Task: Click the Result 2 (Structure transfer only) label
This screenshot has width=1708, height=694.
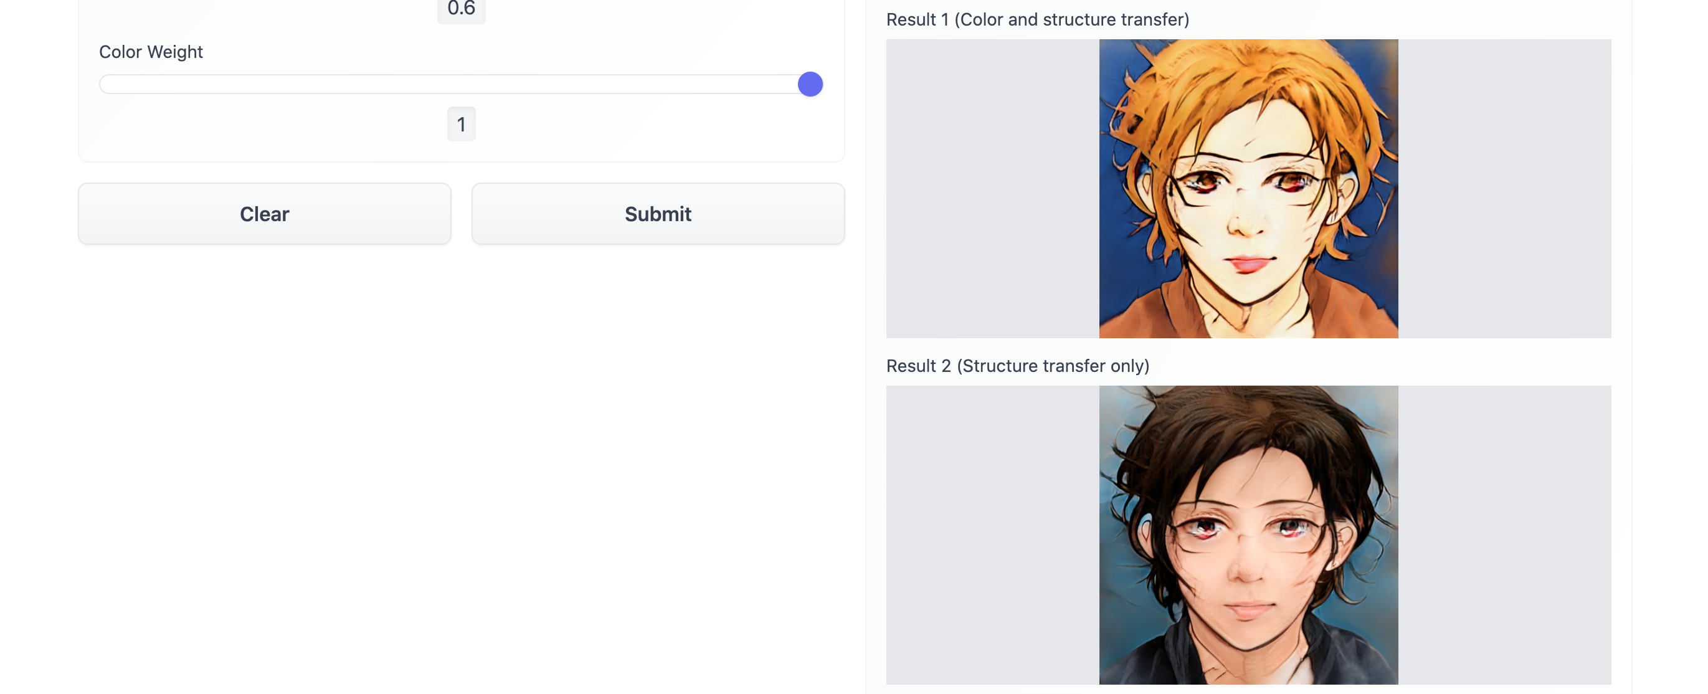Action: (1018, 366)
